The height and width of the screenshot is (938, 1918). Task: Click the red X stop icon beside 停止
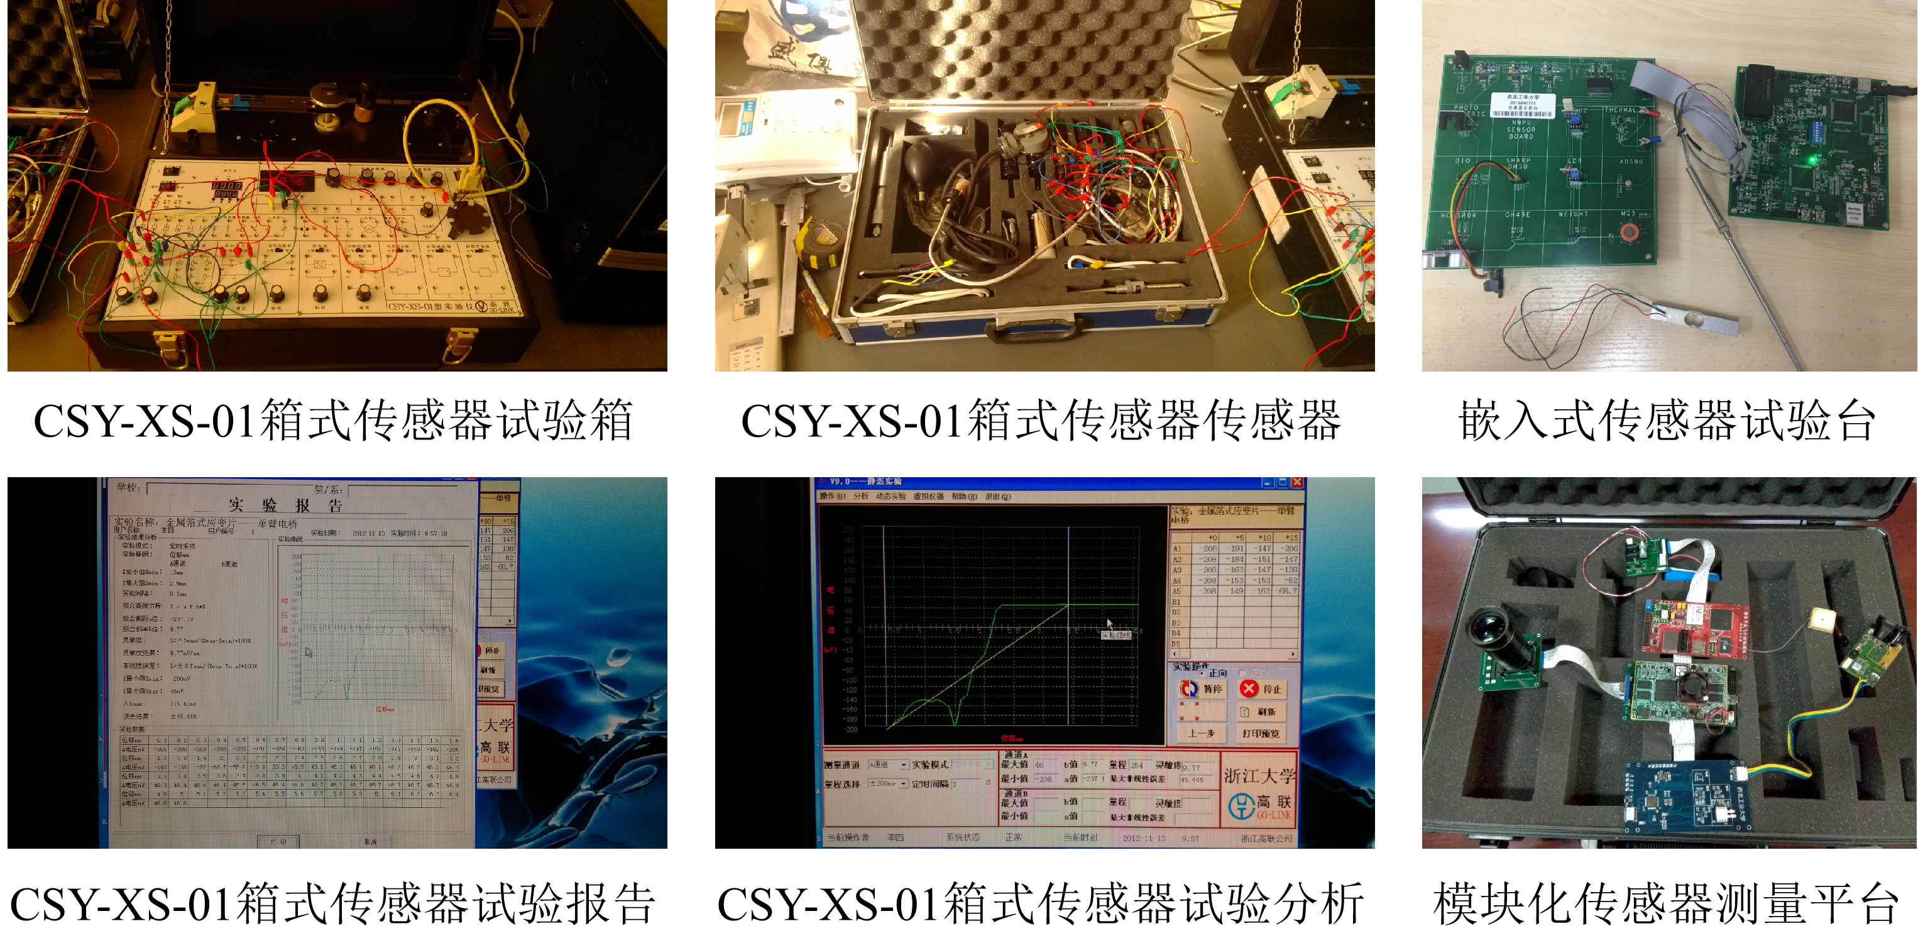click(x=1249, y=689)
